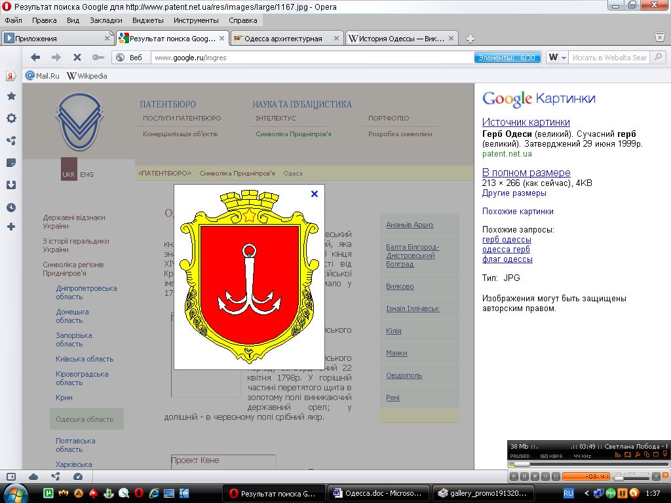Viewport: 671px width, 503px height.
Task: Open the closed tabs trash icon
Action: (660, 37)
